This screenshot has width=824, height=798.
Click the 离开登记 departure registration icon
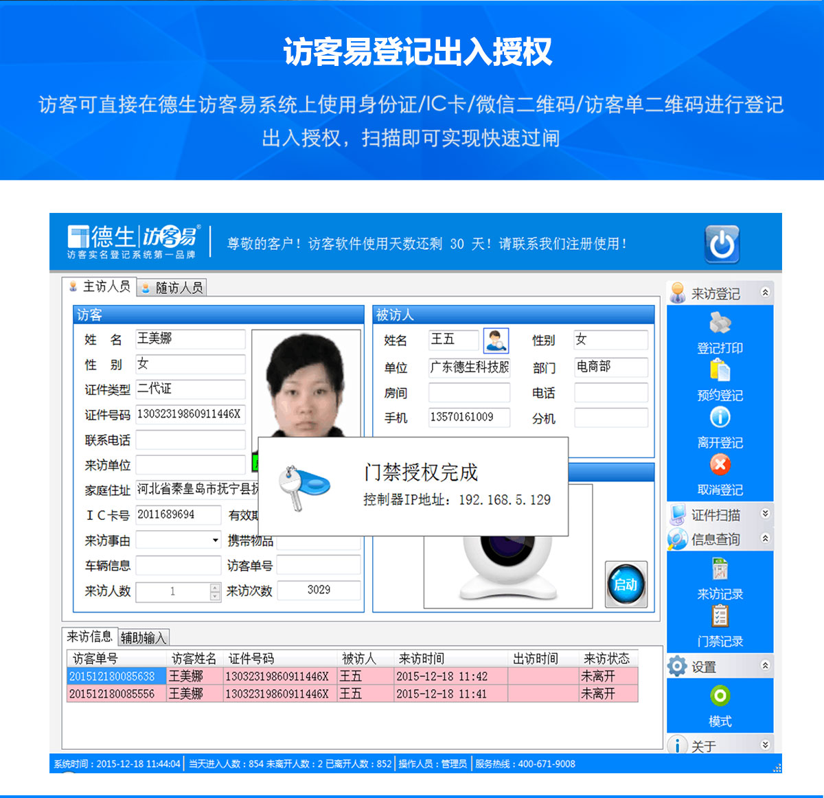pyautogui.click(x=720, y=418)
